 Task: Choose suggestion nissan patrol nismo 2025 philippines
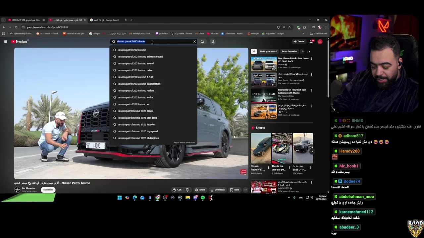(x=153, y=138)
